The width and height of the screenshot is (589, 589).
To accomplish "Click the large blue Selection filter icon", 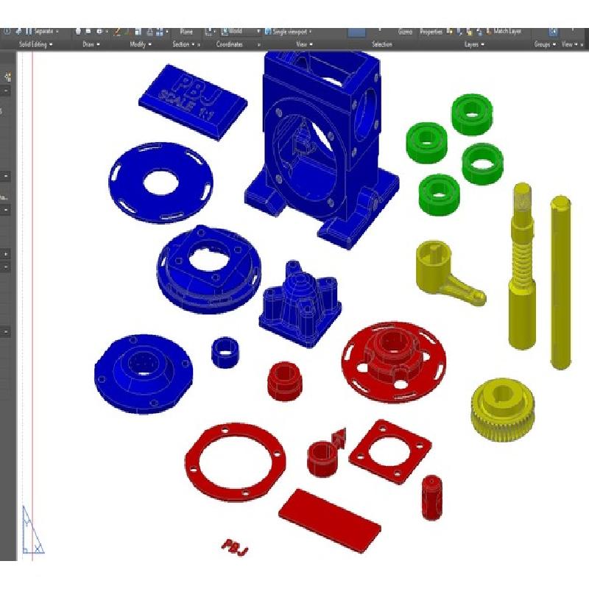I will pos(357,32).
